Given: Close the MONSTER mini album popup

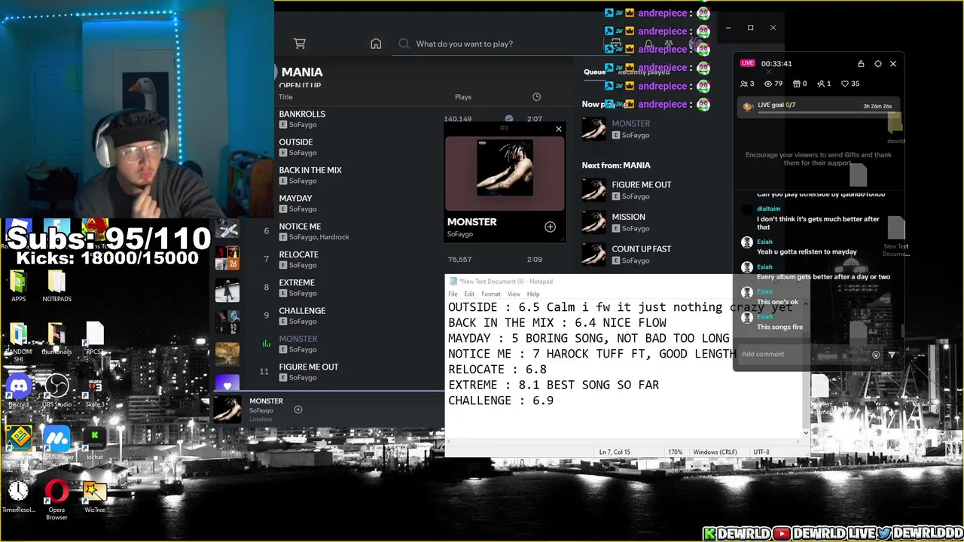Looking at the screenshot, I should 559,129.
